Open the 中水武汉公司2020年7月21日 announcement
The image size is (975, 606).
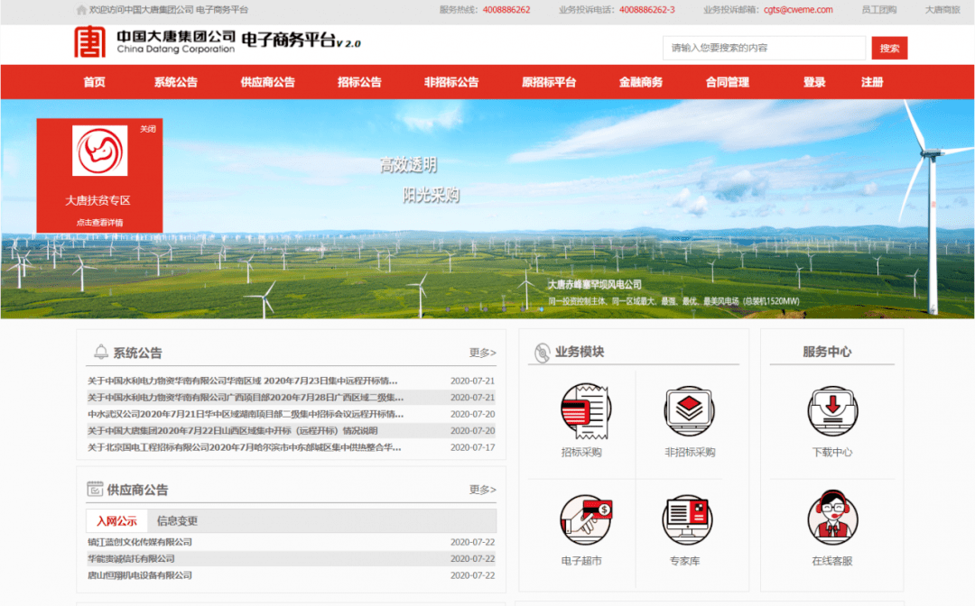[x=246, y=414]
